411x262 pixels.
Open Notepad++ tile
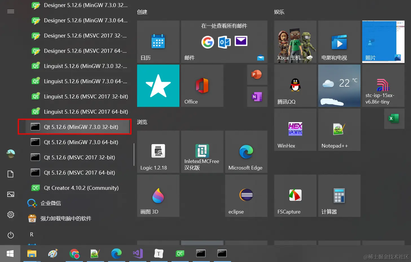[339, 130]
